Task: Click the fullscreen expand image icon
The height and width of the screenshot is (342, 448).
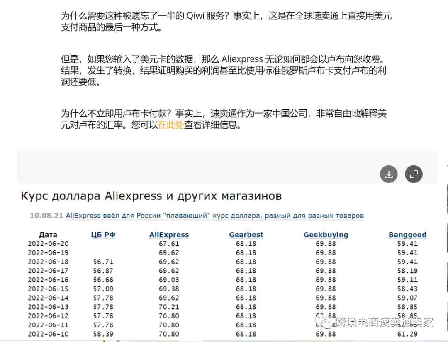Action: [414, 174]
